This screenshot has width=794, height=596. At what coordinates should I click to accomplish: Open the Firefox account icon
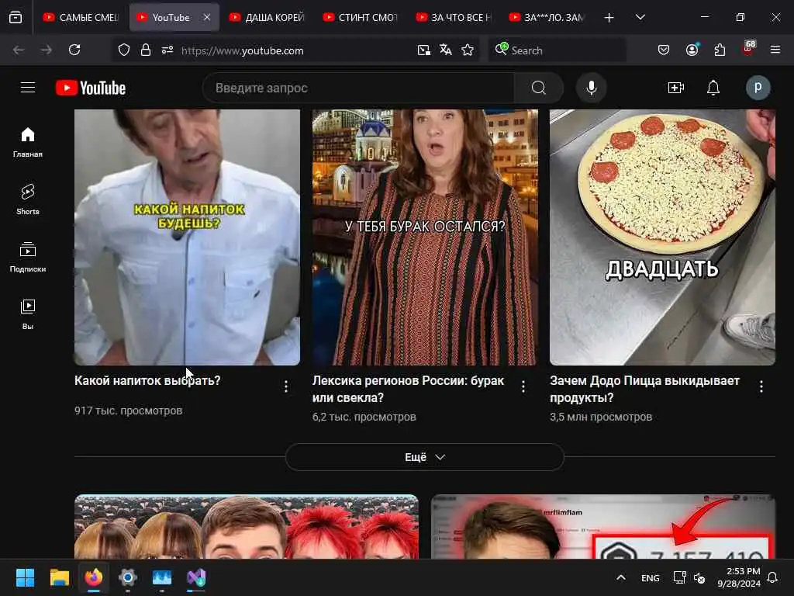pyautogui.click(x=692, y=49)
